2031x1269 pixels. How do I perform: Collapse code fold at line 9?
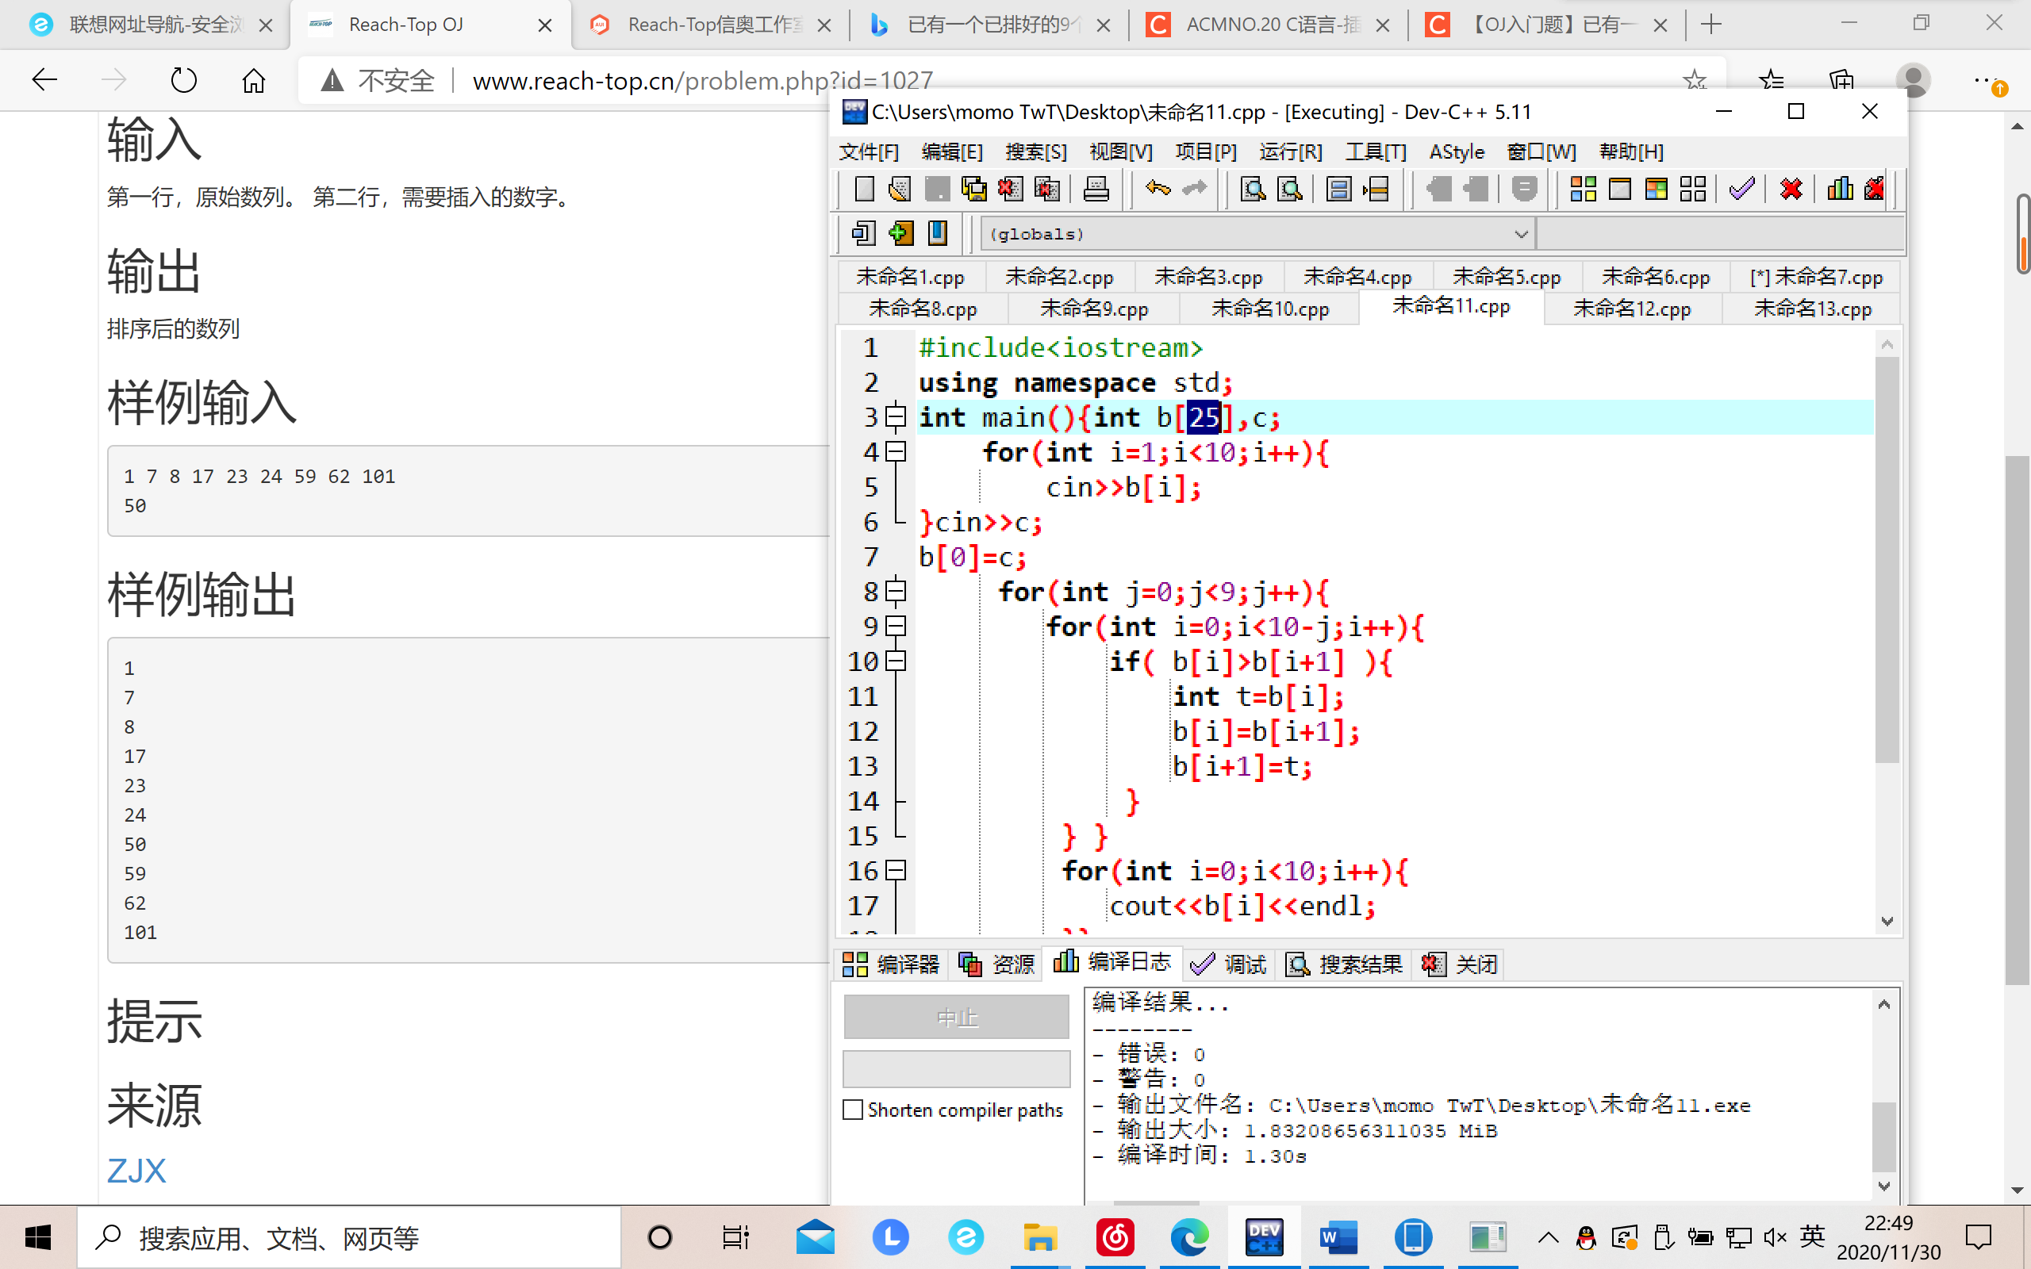896,626
